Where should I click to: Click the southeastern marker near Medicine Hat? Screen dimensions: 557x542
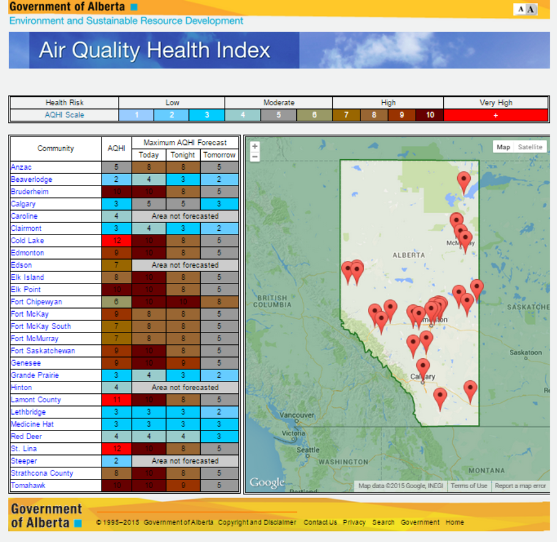pyautogui.click(x=470, y=392)
